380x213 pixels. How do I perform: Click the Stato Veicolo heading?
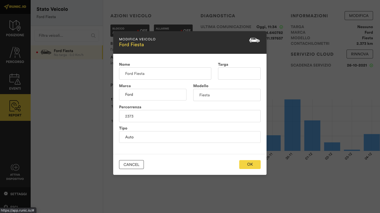tap(52, 9)
